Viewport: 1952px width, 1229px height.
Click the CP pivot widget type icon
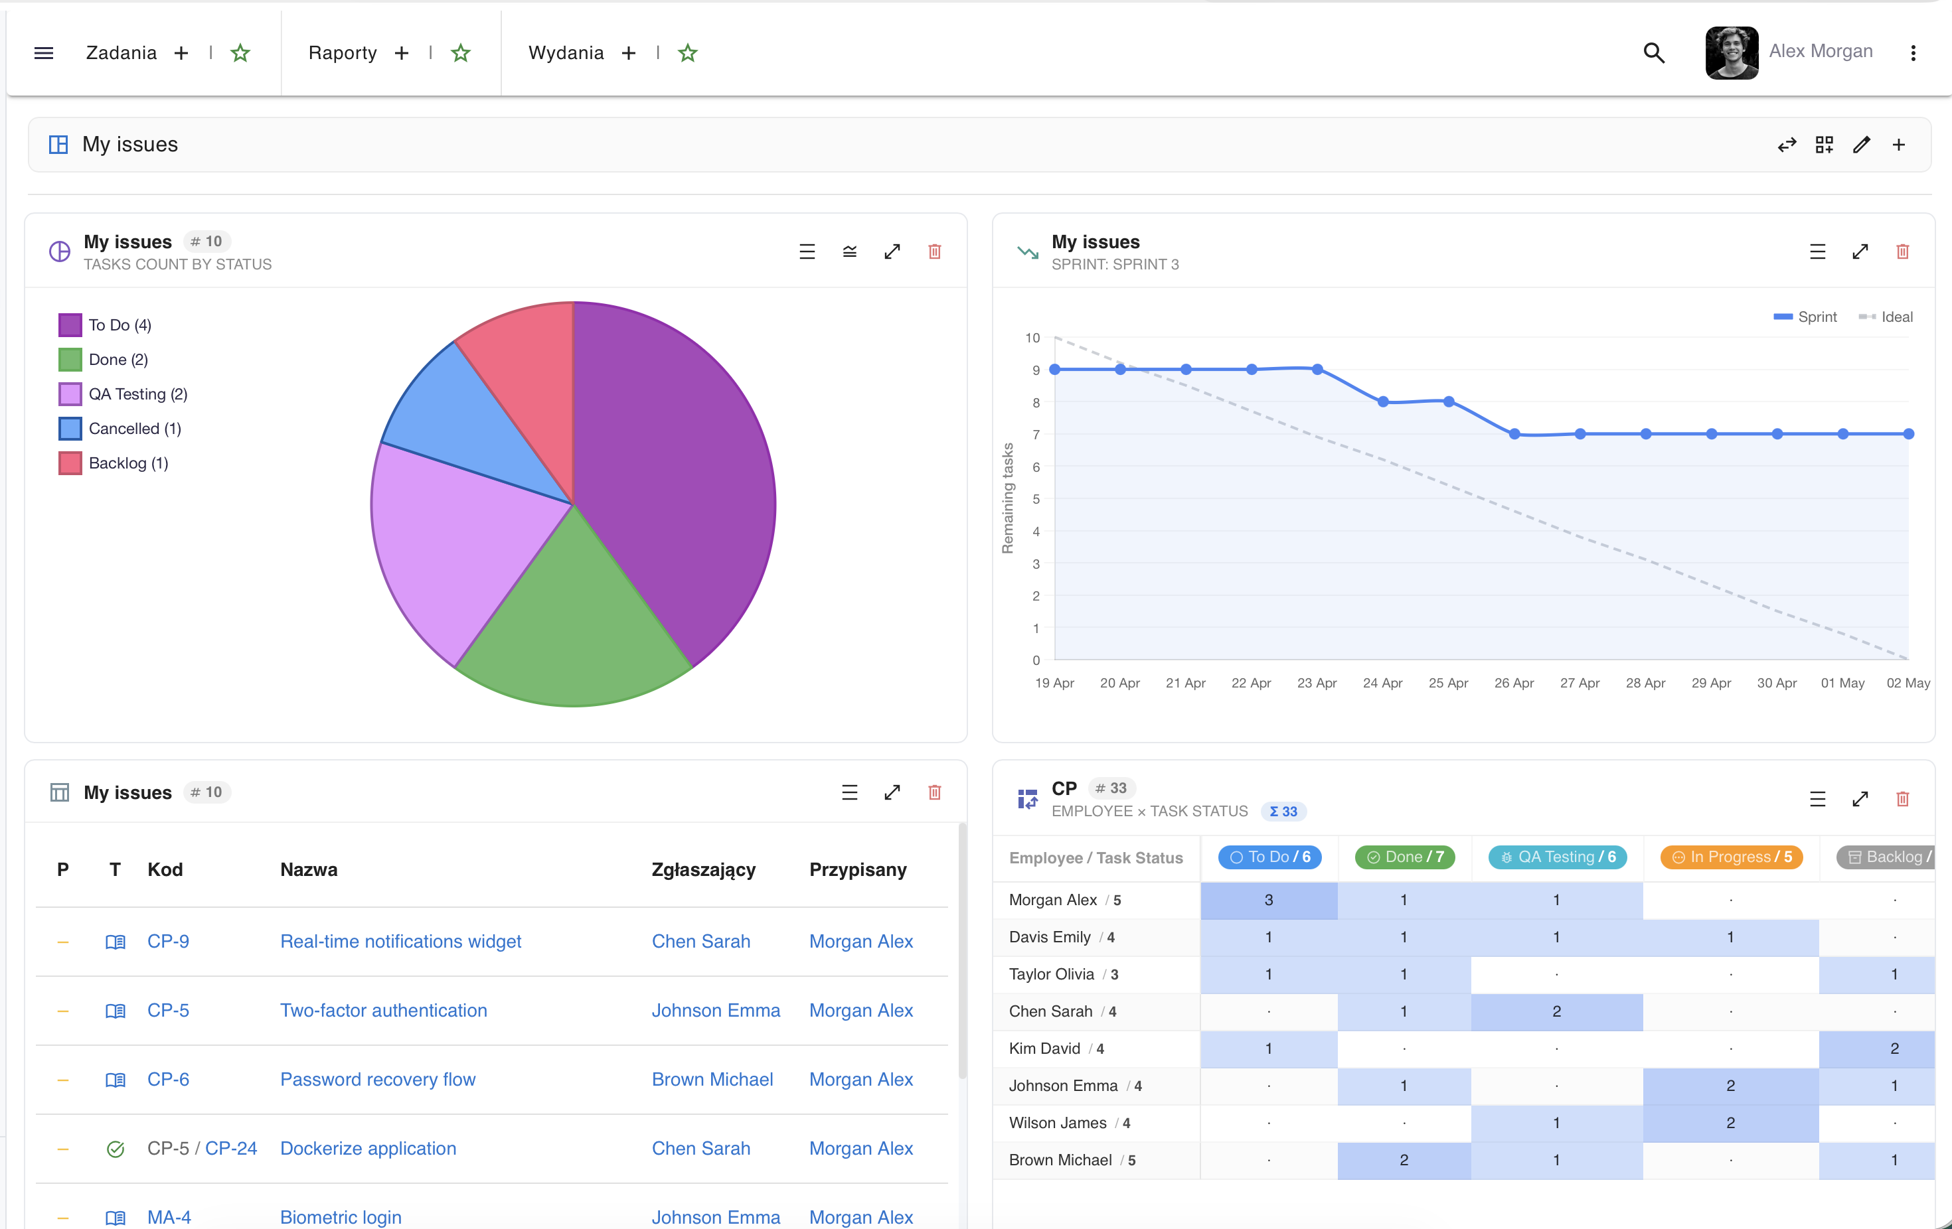1028,799
